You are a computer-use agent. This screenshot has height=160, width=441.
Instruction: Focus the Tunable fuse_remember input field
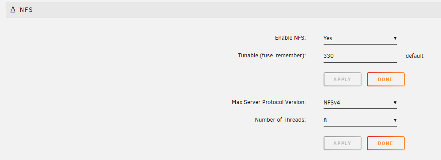(x=360, y=56)
